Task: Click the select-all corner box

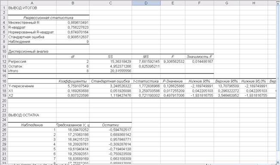Action: [x=4, y=3]
